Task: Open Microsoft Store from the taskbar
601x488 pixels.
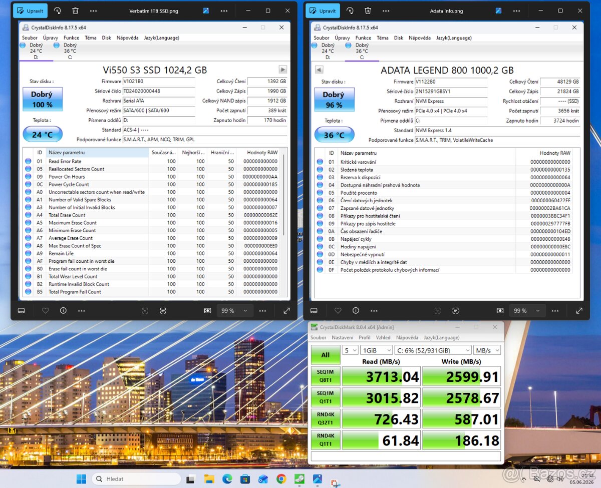Action: pos(245,479)
